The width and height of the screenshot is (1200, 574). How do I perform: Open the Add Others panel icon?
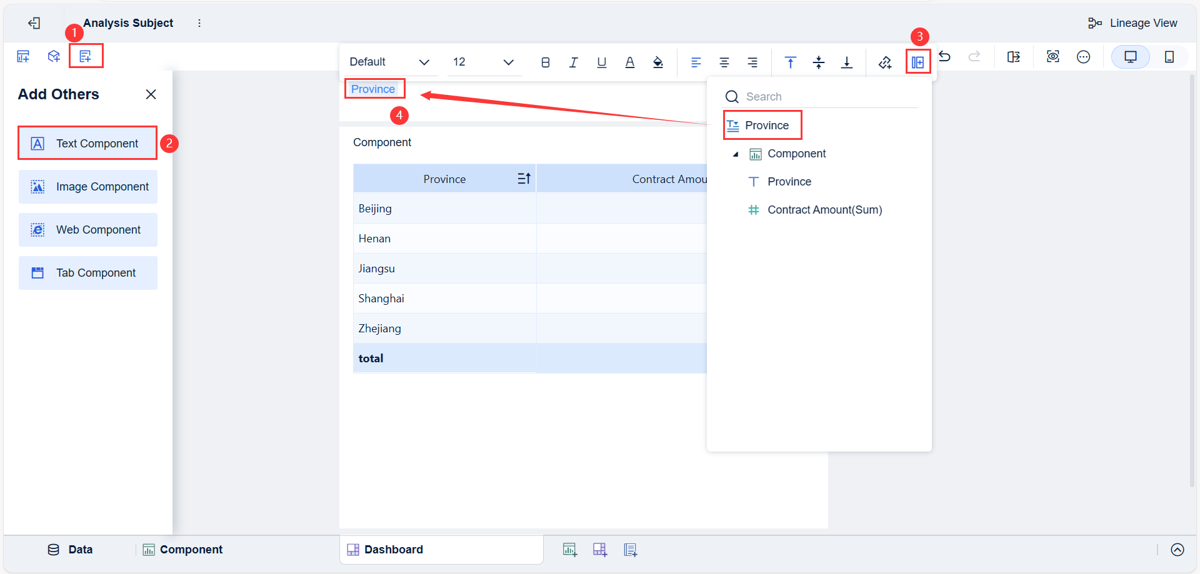click(85, 57)
